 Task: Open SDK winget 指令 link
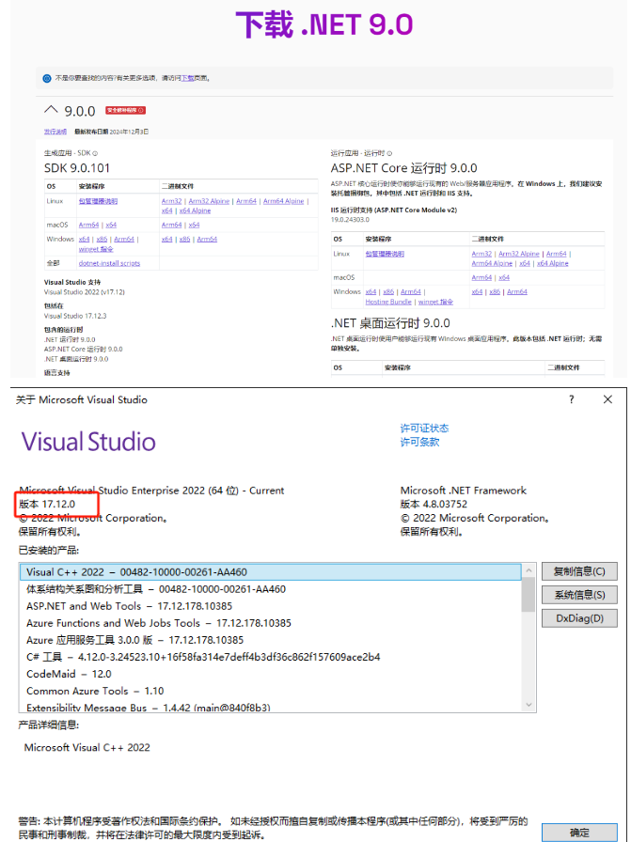coord(96,249)
